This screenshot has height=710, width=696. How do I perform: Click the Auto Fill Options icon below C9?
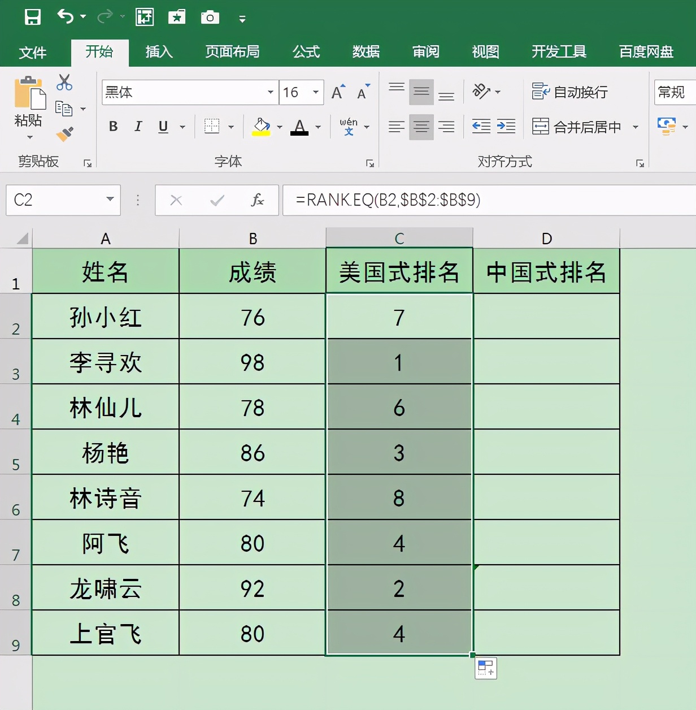(486, 668)
